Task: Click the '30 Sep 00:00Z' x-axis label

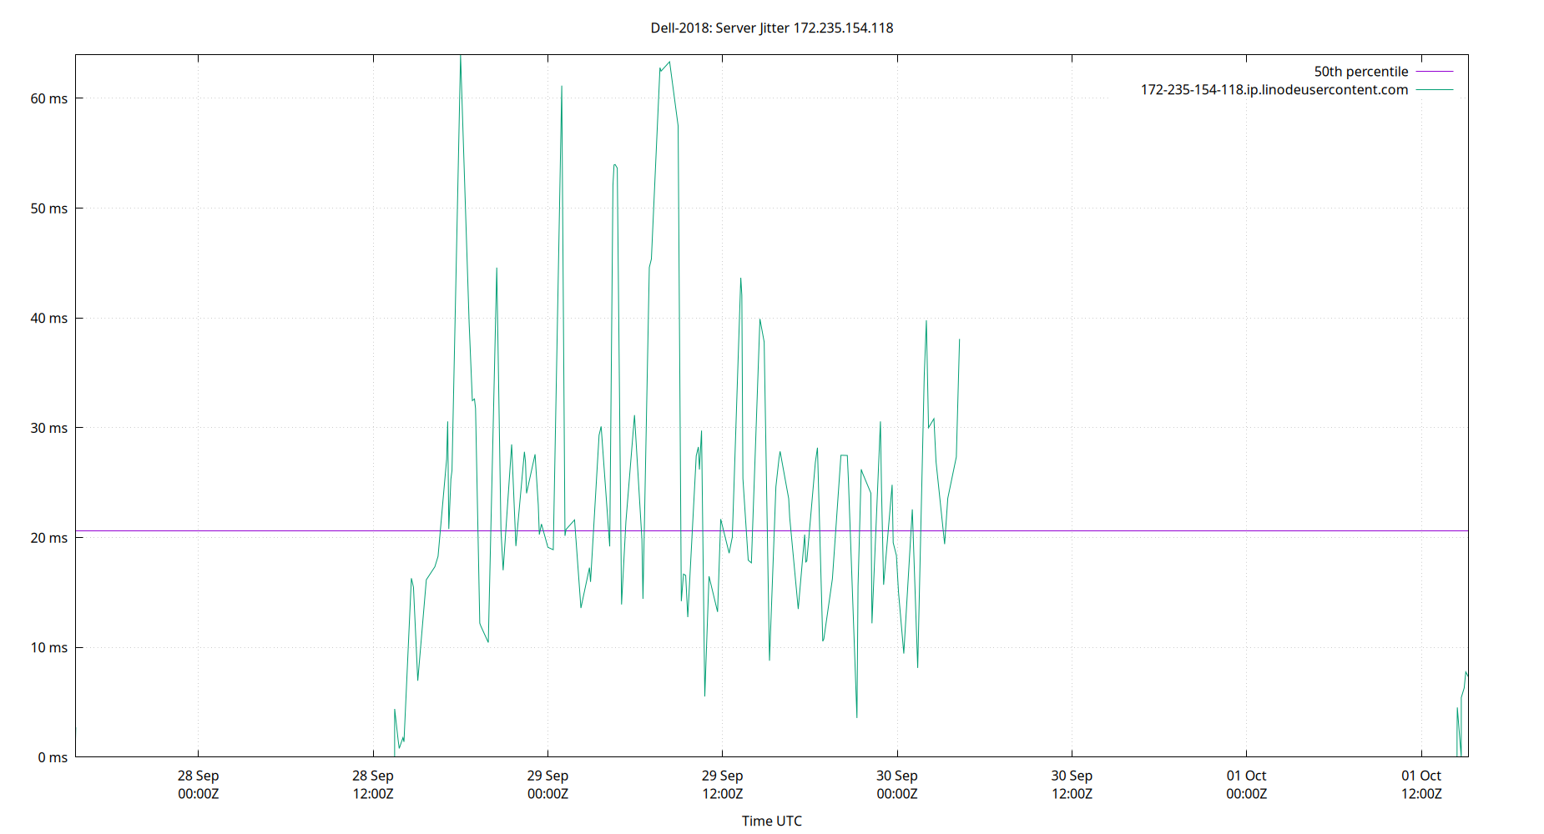Action: click(897, 785)
